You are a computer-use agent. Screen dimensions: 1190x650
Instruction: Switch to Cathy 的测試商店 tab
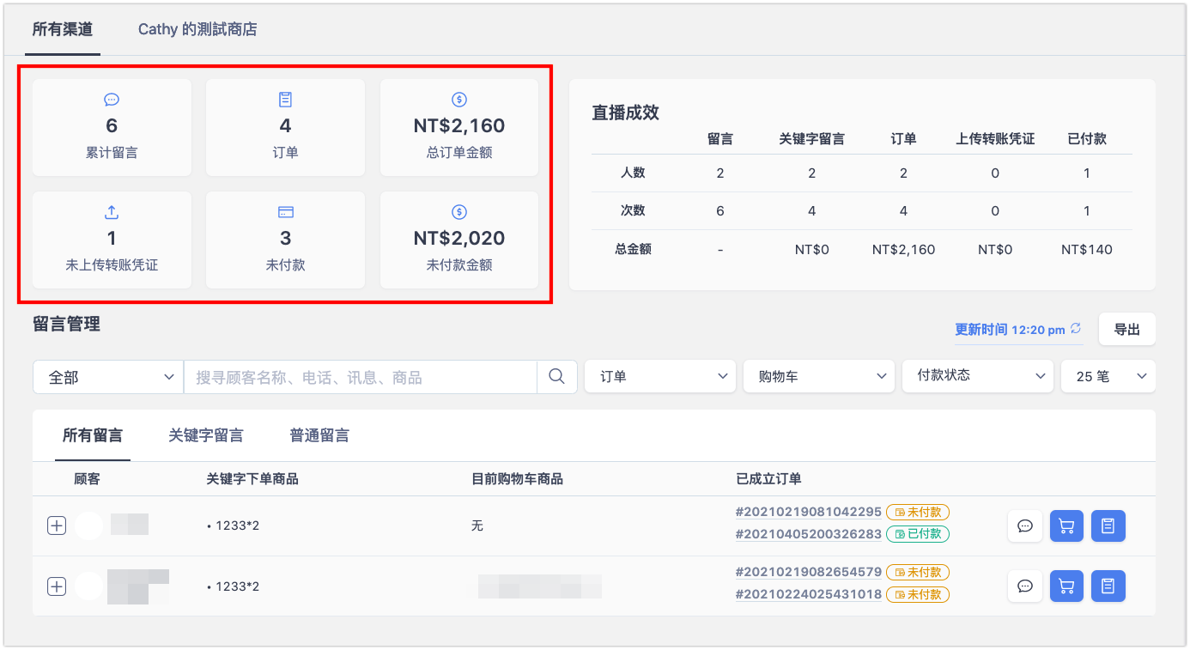click(197, 30)
